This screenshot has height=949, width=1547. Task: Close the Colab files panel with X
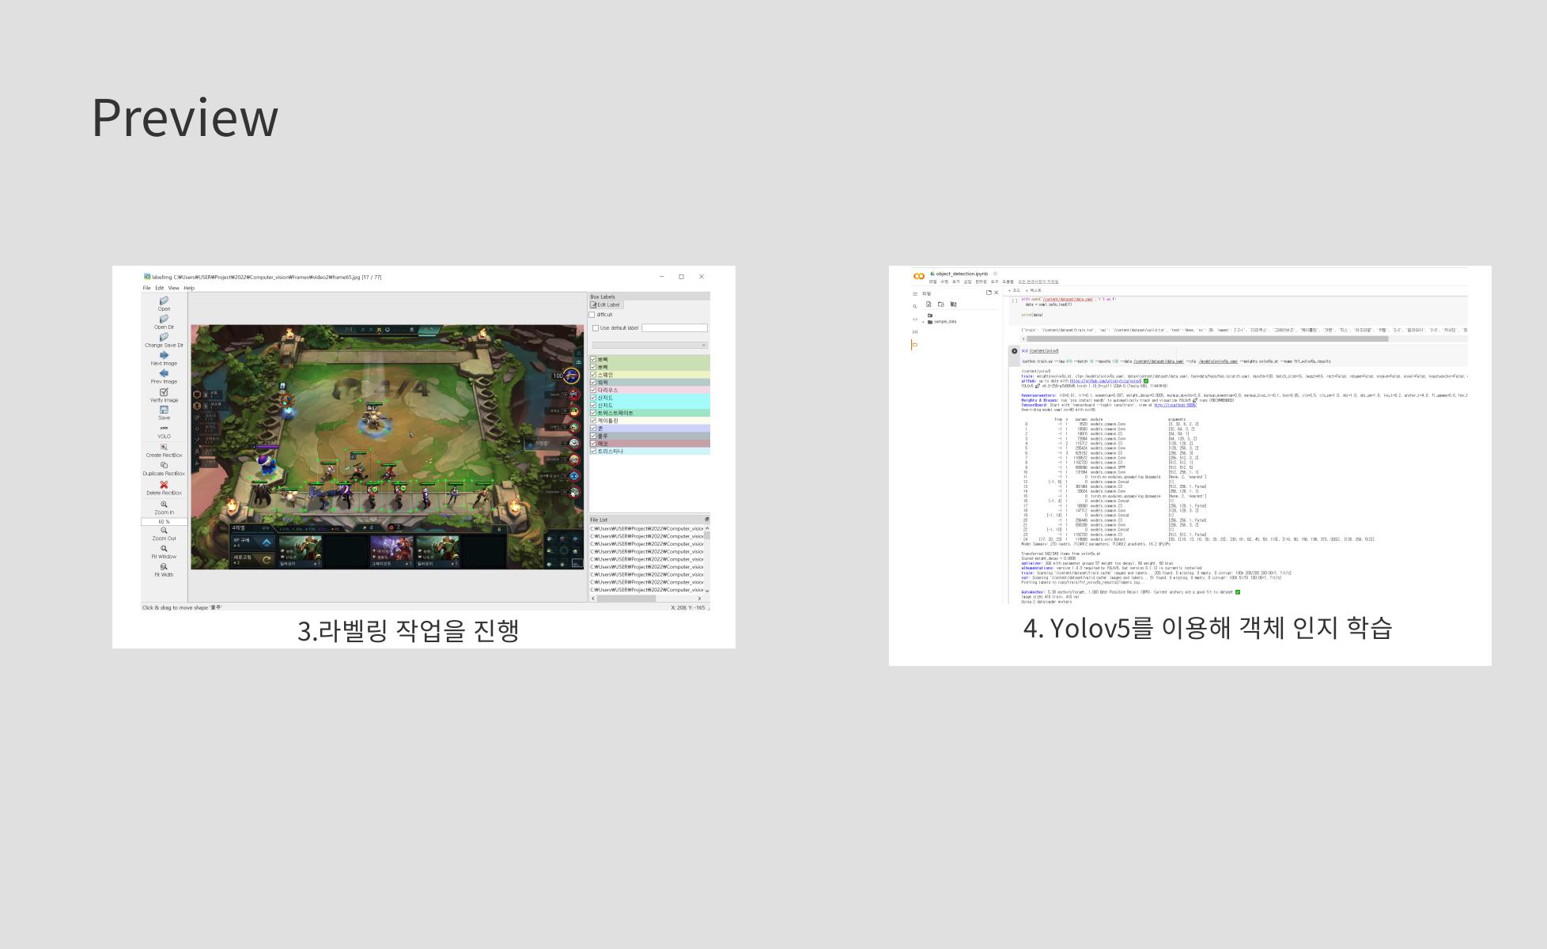[997, 293]
